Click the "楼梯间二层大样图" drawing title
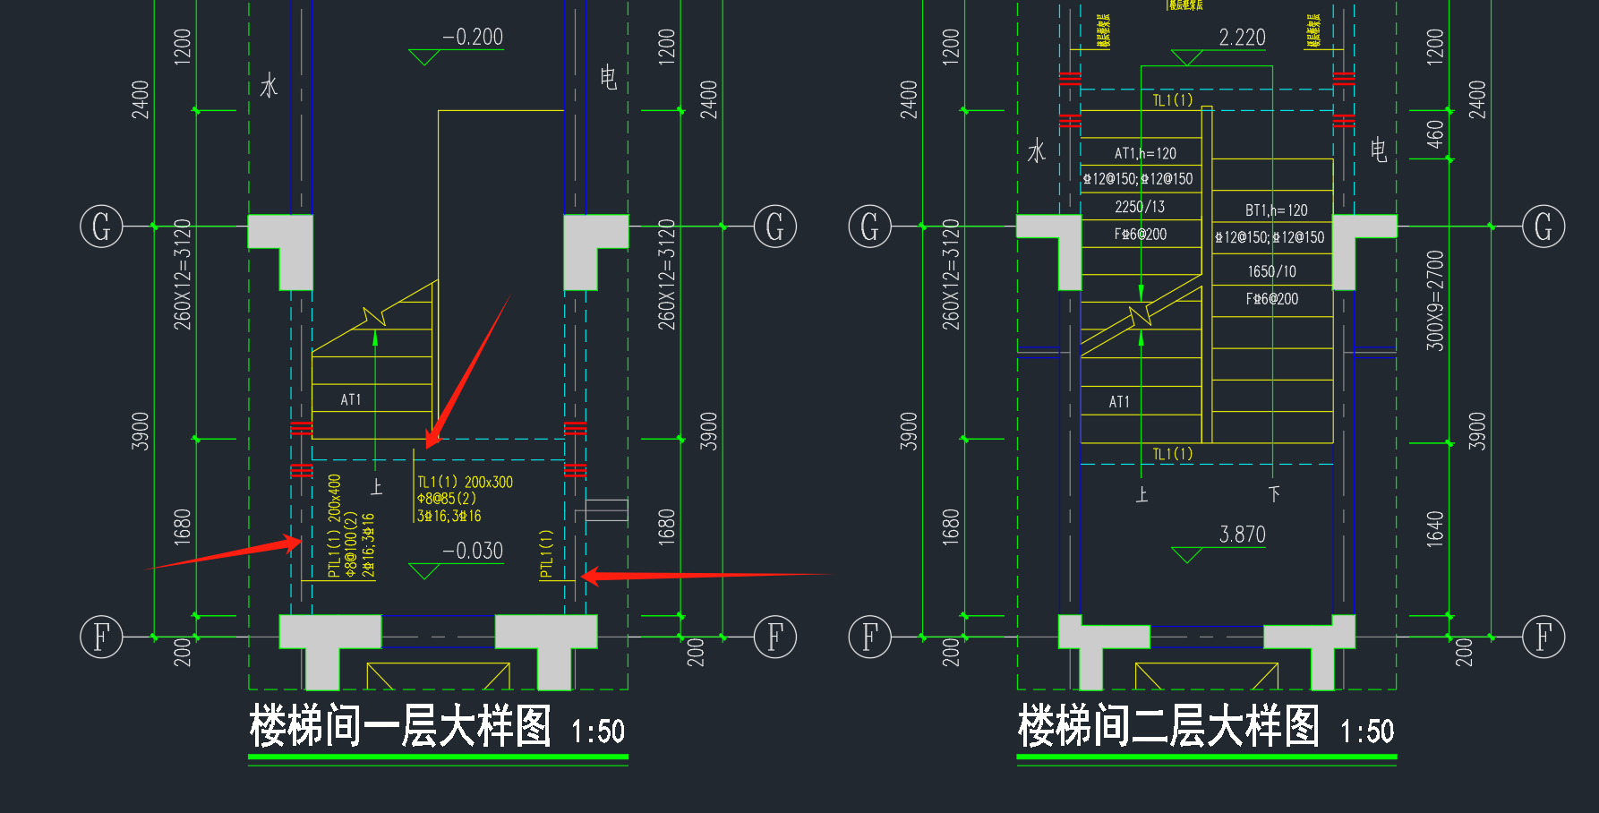Image resolution: width=1599 pixels, height=813 pixels. coord(1168,725)
